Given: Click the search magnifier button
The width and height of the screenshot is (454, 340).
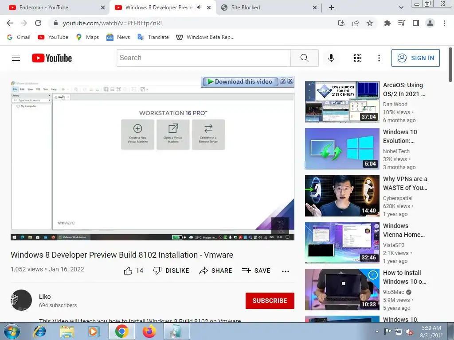Looking at the screenshot, I should pos(304,58).
